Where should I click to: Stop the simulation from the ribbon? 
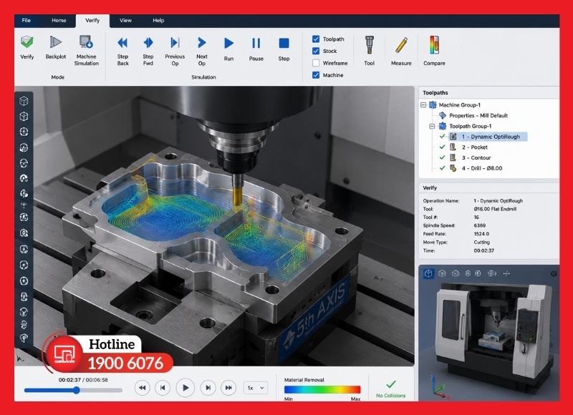(284, 44)
